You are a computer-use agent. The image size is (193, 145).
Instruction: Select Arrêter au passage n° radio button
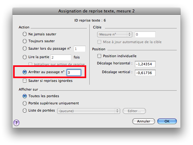[x=25, y=72]
